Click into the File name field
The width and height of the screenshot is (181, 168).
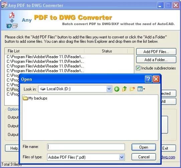tap(86, 147)
